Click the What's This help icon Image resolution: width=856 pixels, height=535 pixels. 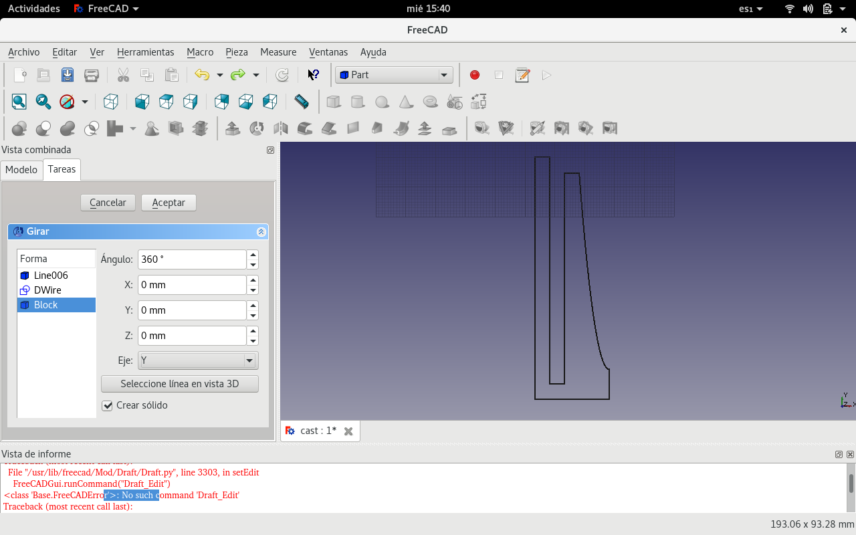(313, 75)
